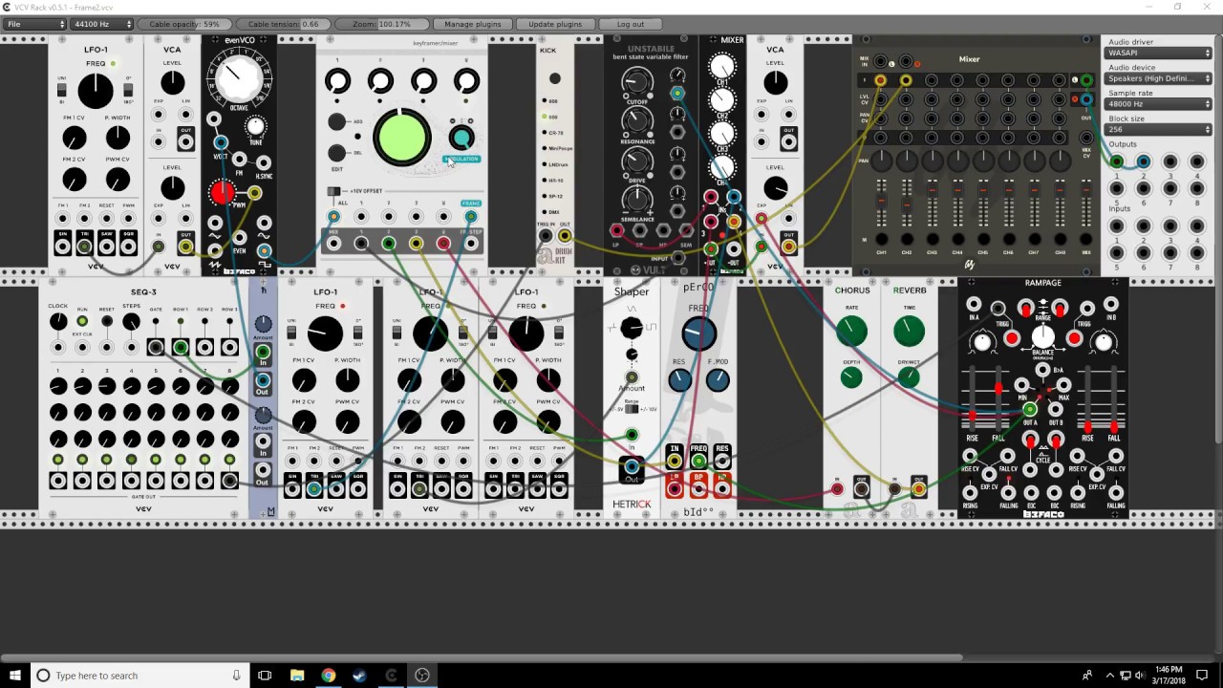This screenshot has width=1223, height=688.
Task: Click the evenVCO OCTAVE knob
Action: [237, 78]
